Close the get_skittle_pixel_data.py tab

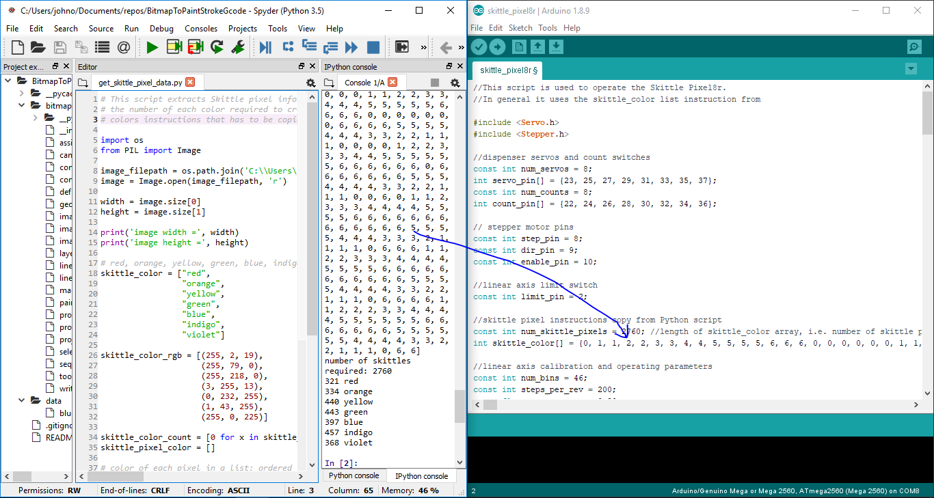(190, 82)
